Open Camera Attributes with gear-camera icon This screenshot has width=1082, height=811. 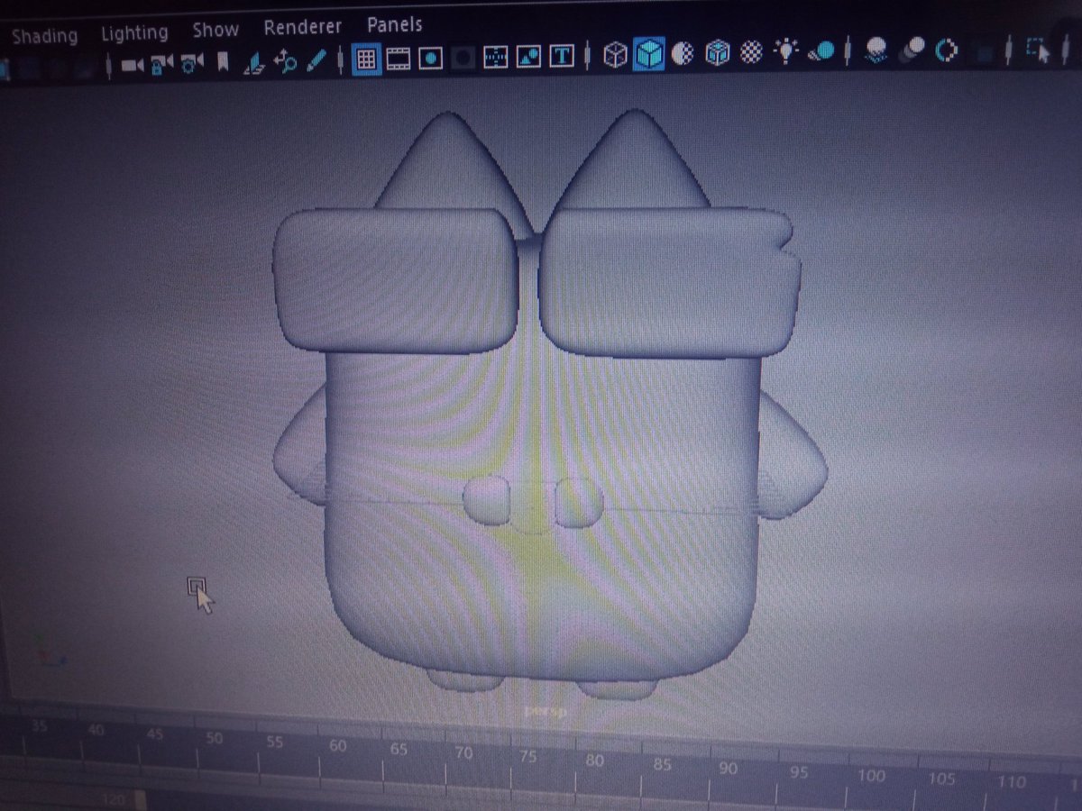point(192,63)
